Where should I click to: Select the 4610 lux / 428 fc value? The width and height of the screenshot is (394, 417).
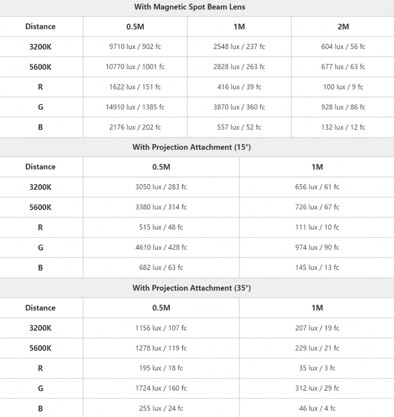[x=161, y=247]
